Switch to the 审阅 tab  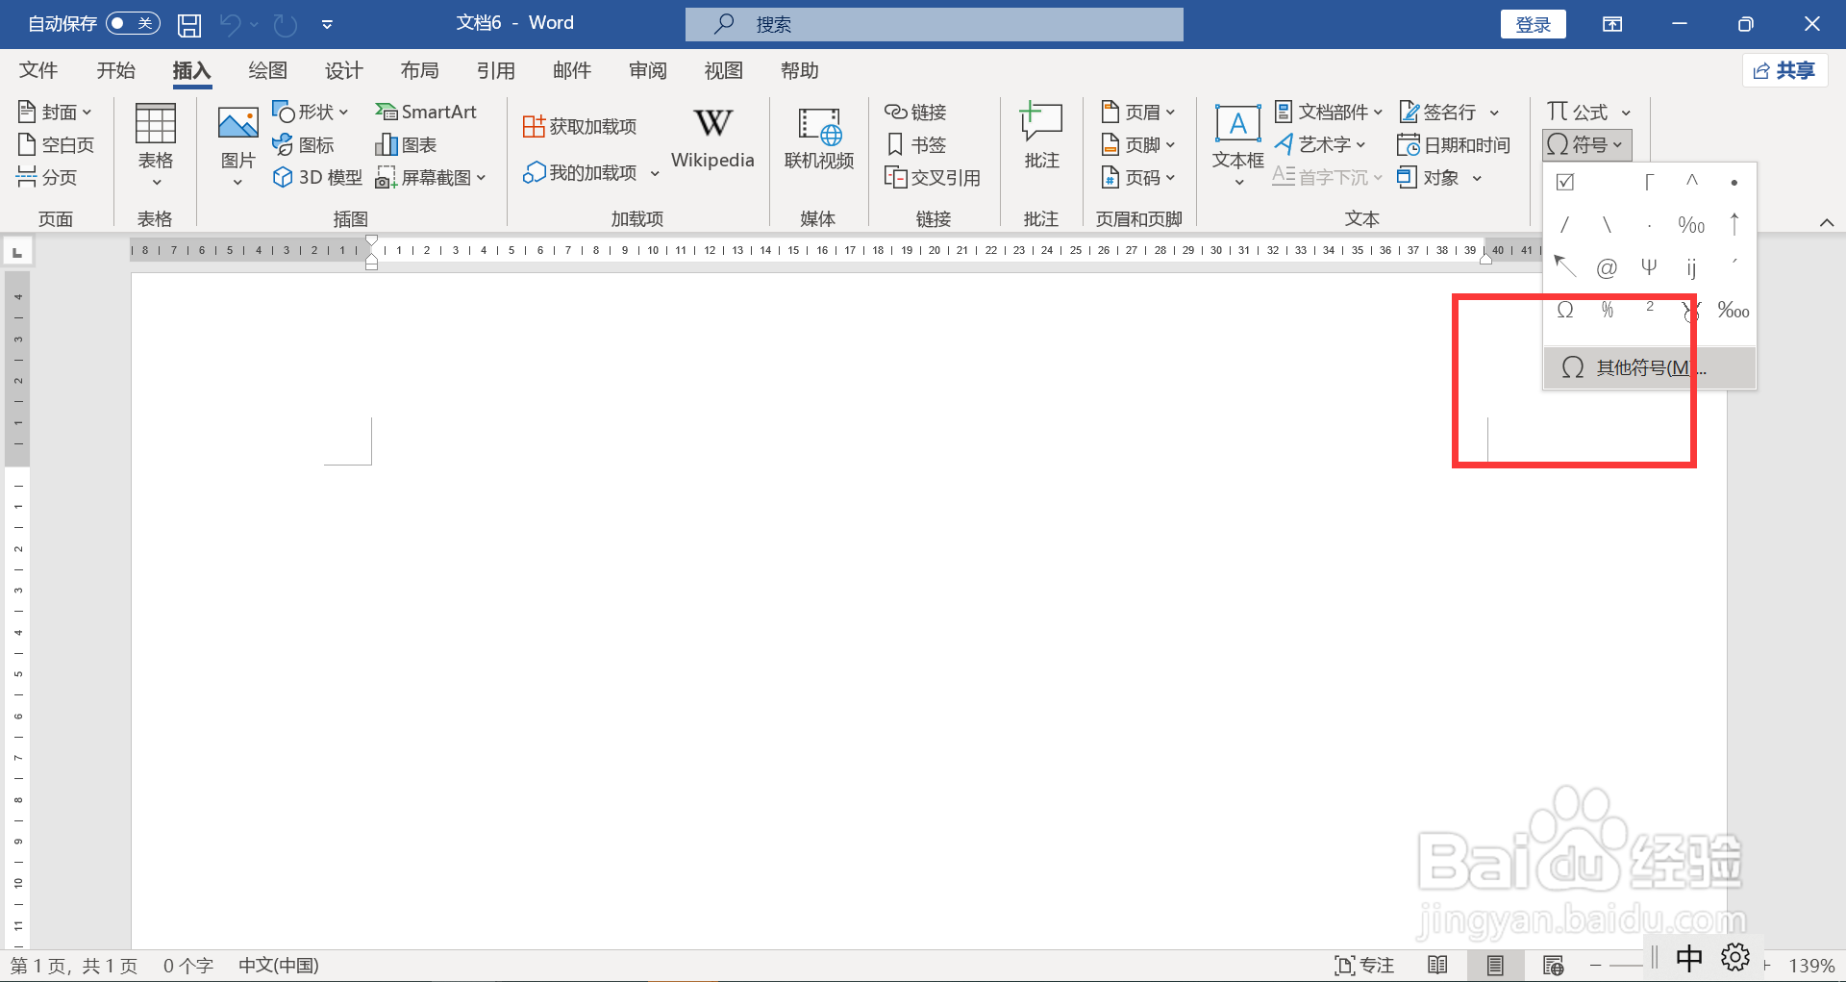coord(647,70)
